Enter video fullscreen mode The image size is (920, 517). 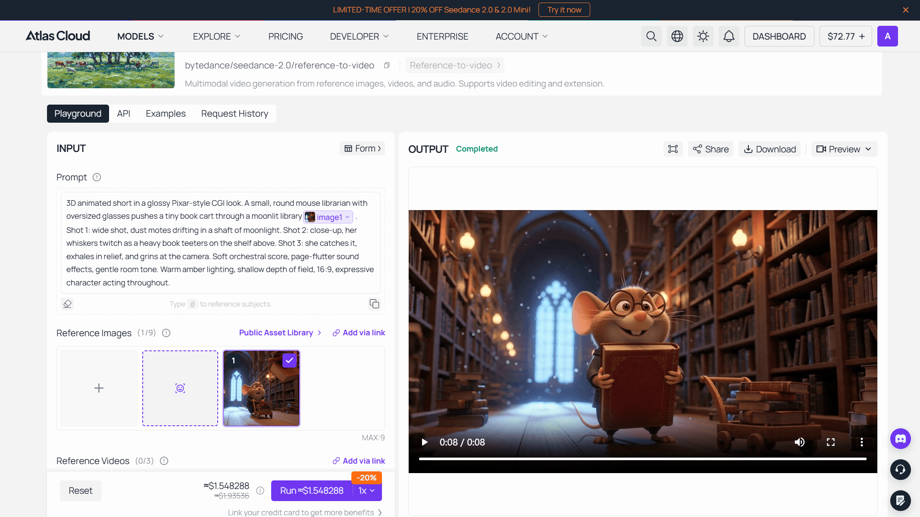coord(830,442)
